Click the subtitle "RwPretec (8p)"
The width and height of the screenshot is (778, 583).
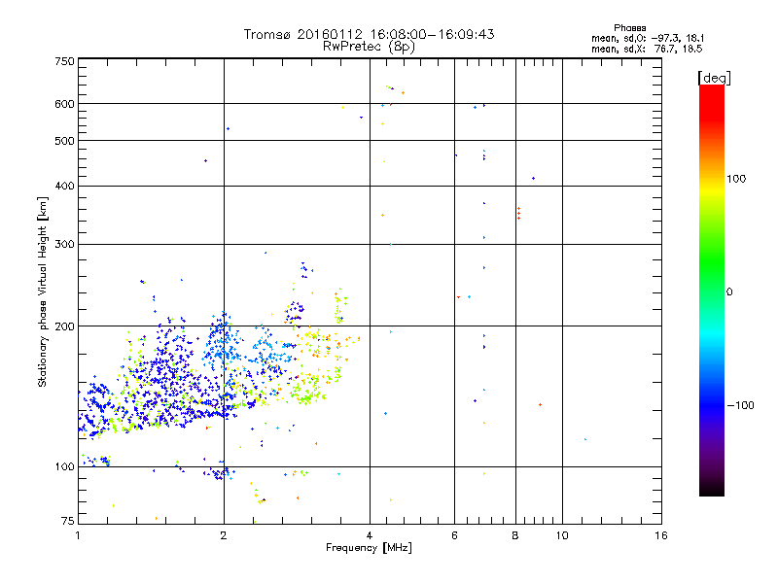369,47
